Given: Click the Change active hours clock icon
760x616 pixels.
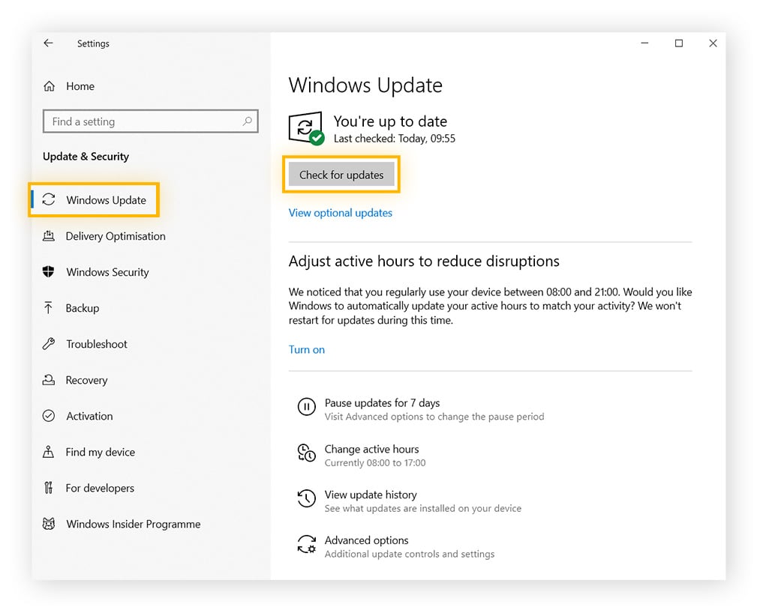Looking at the screenshot, I should click(306, 453).
